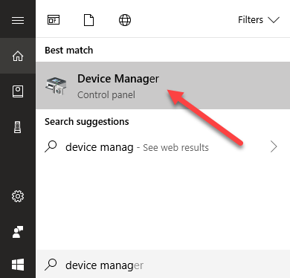Screen dimensions: 290x278
Task: Click the search box with 'device manager'
Action: click(x=163, y=265)
